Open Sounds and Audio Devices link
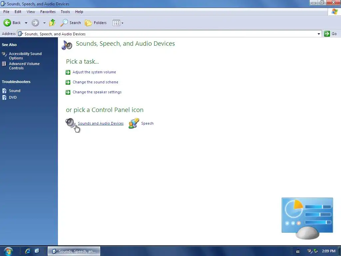The height and width of the screenshot is (256, 341). 101,123
